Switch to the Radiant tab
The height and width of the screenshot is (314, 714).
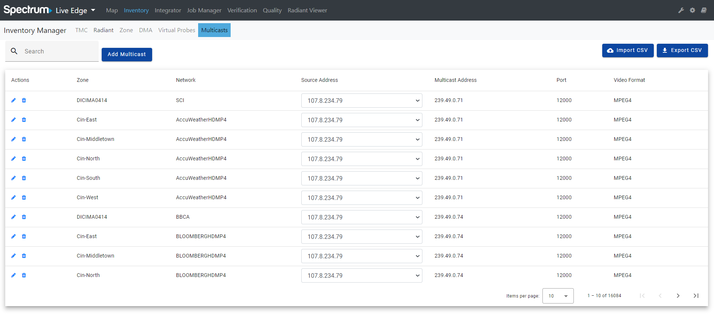104,30
